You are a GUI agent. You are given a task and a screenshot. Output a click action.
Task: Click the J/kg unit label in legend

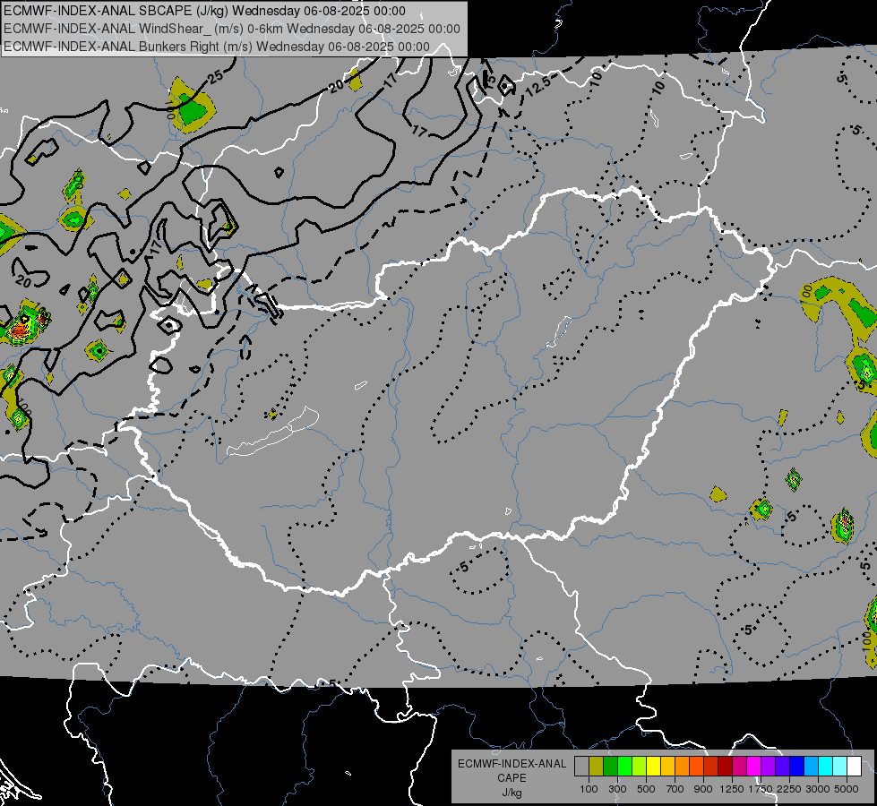(x=512, y=793)
